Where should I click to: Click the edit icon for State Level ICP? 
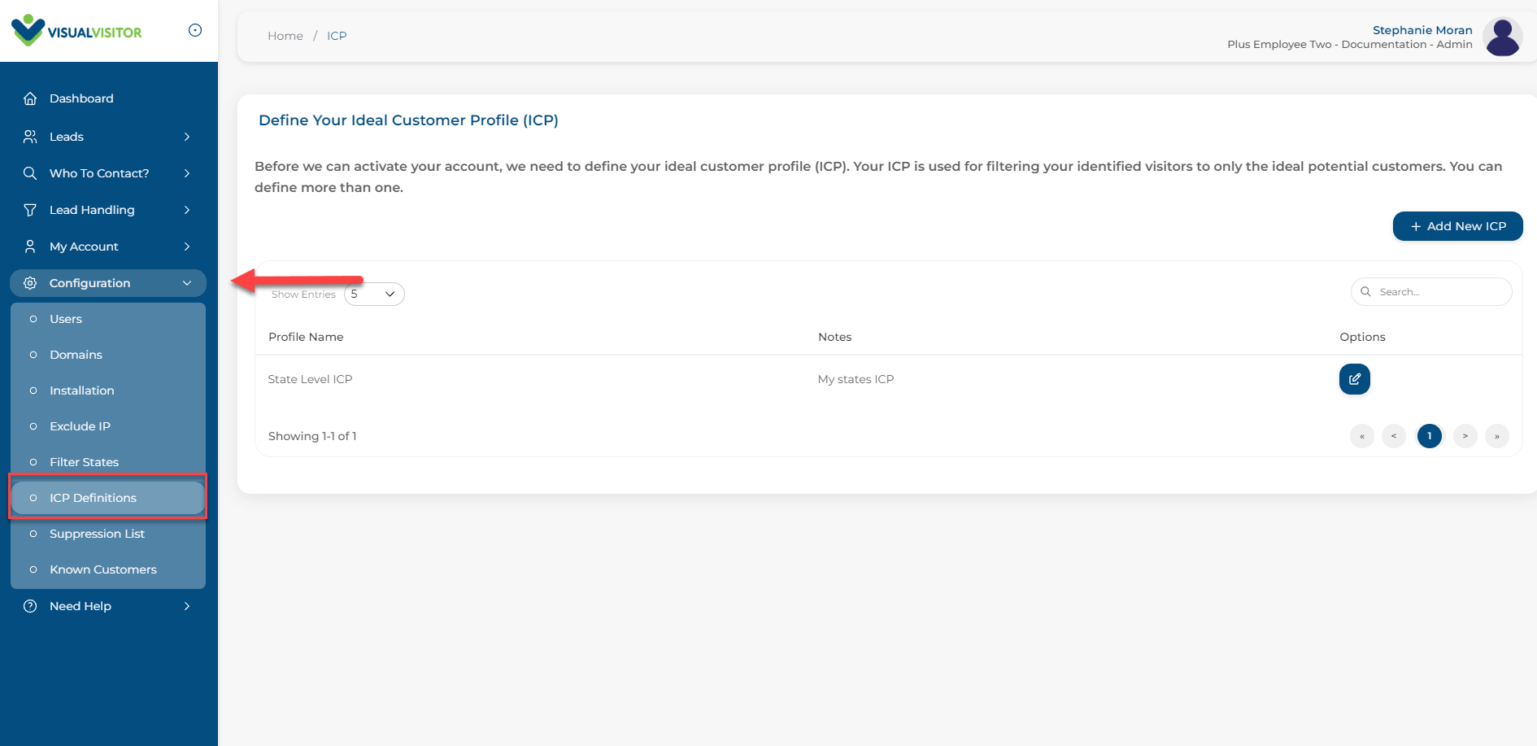1354,379
